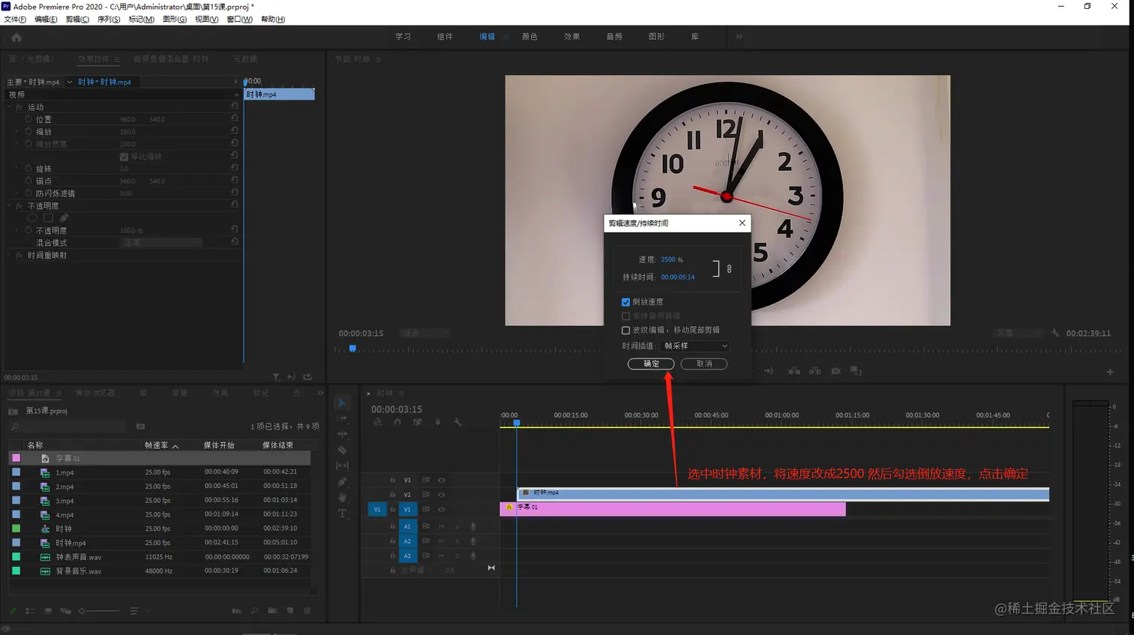Open 时间插值 帧采样 dropdown
Screen dimensions: 1134x635
pos(695,346)
